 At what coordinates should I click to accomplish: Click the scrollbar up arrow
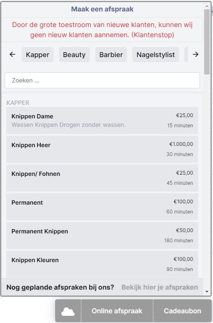pos(207,6)
